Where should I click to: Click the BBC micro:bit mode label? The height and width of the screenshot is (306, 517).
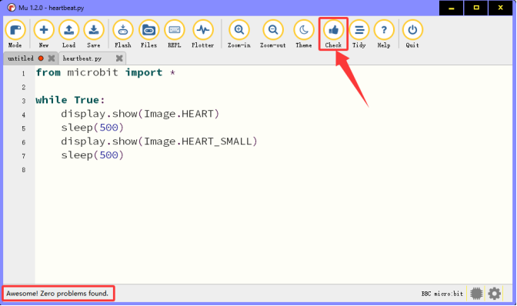(x=442, y=294)
